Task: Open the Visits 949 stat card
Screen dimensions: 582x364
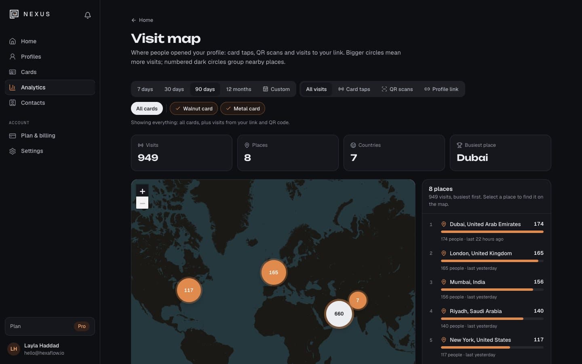Action: coord(181,153)
